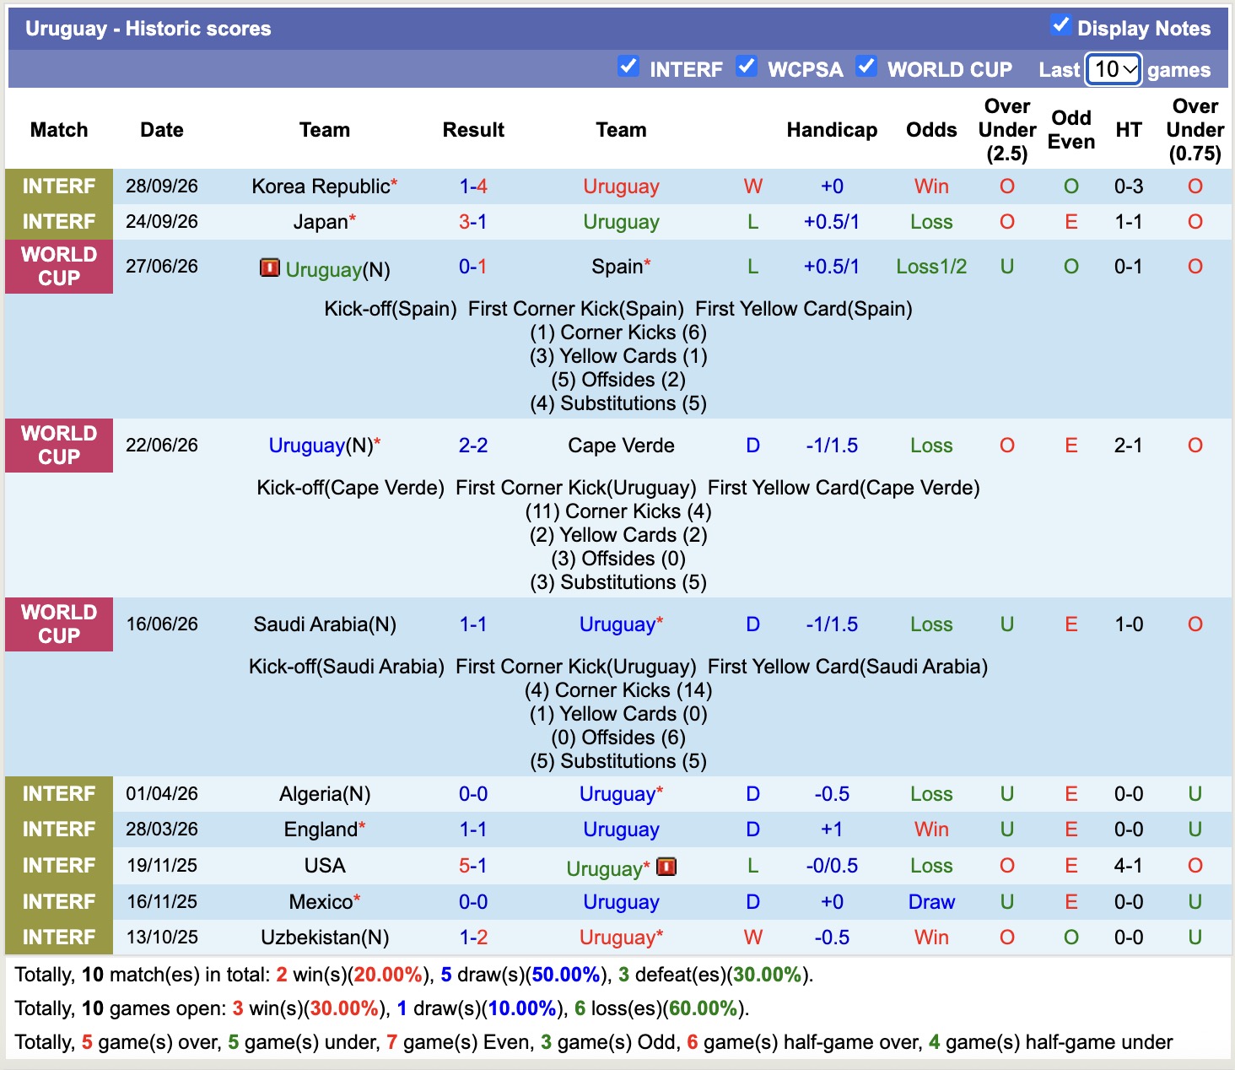The height and width of the screenshot is (1070, 1235).
Task: Uncheck the INTERF filter checkbox
Action: tap(628, 67)
